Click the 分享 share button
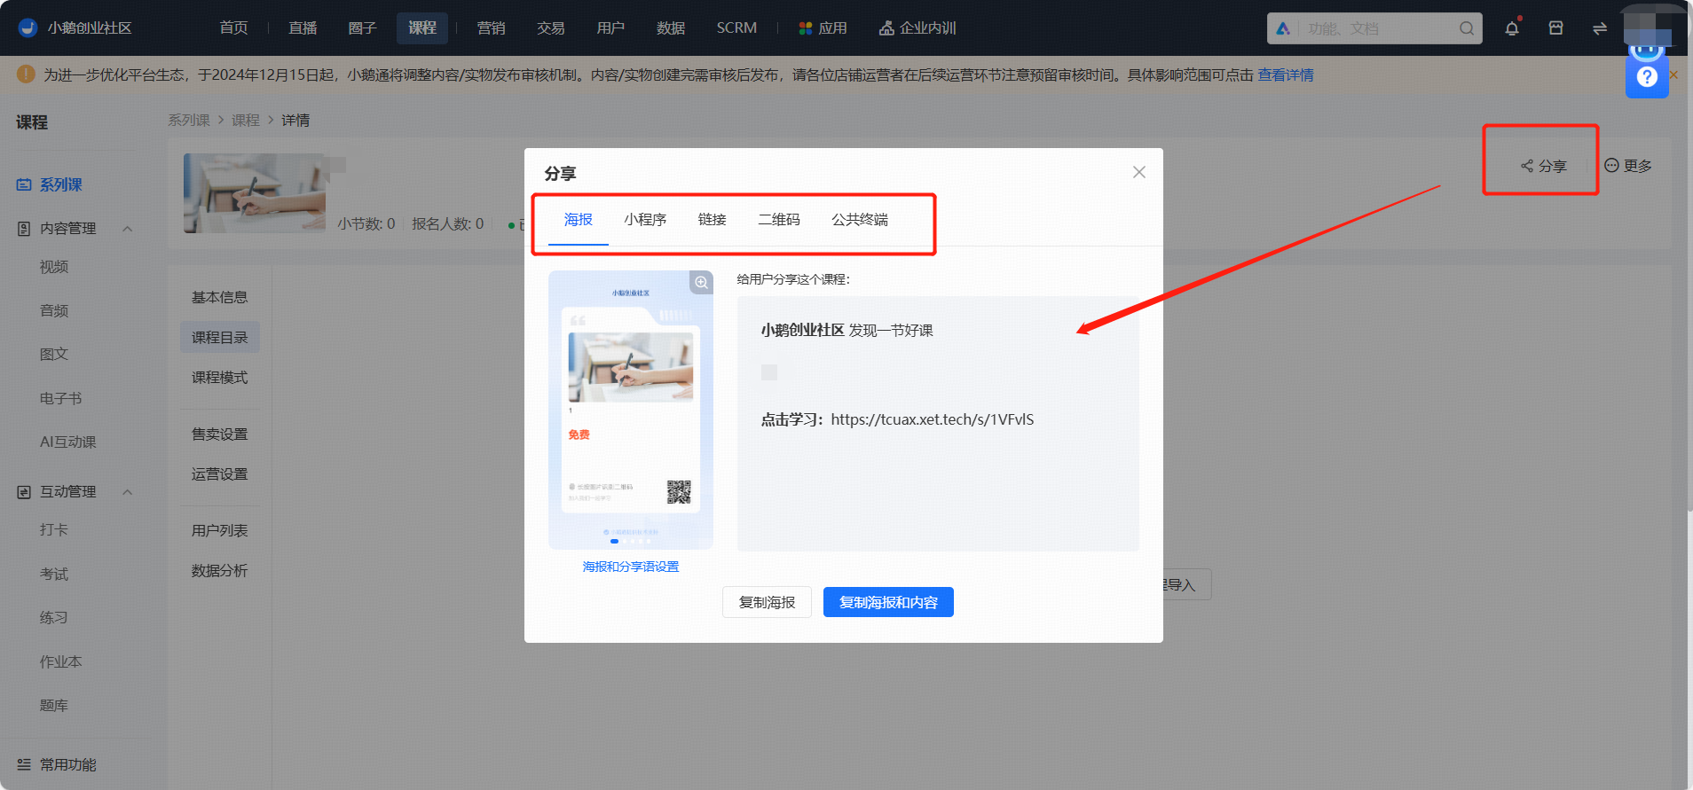The width and height of the screenshot is (1693, 790). [x=1544, y=166]
